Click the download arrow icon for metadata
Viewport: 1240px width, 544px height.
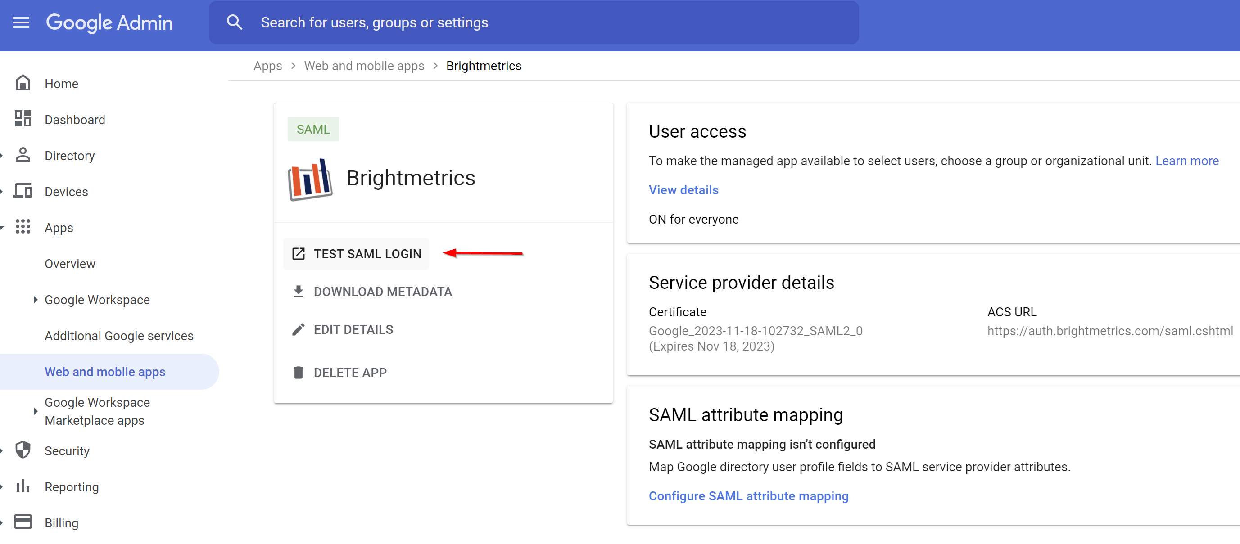click(x=299, y=292)
